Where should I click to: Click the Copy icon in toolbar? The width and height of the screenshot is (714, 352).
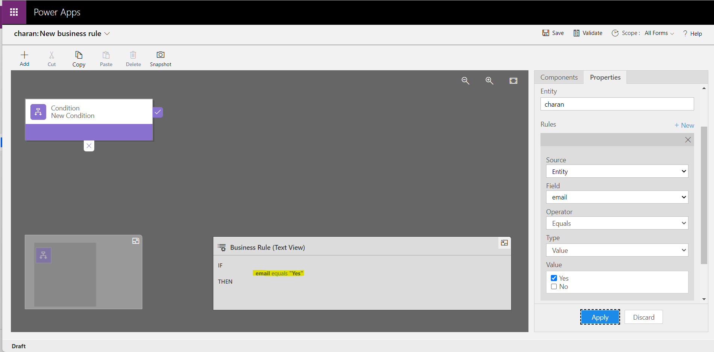[79, 55]
